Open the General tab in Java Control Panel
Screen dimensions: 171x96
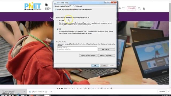pyautogui.click(x=57, y=6)
